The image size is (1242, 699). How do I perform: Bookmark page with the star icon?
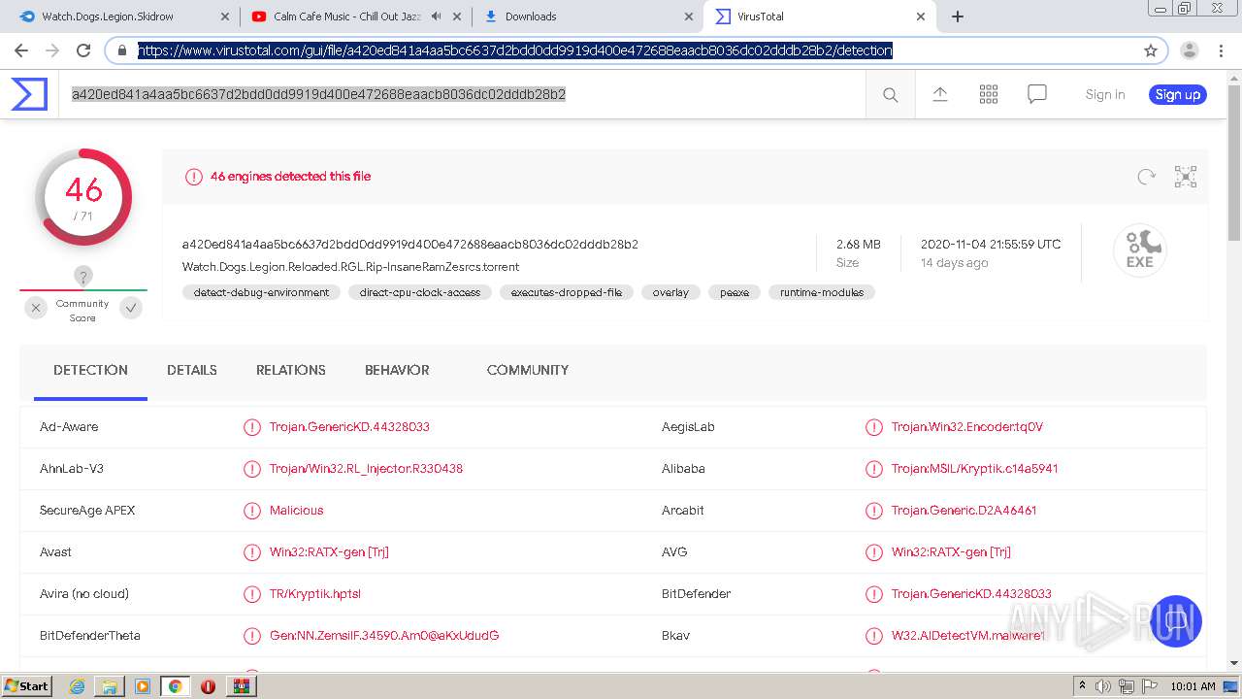click(1151, 50)
